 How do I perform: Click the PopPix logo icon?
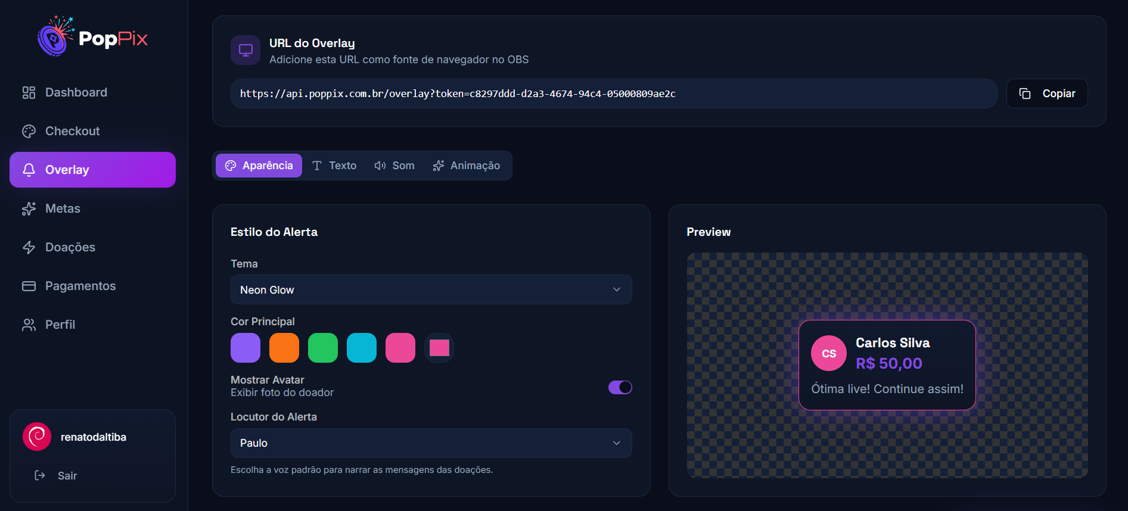pos(55,37)
